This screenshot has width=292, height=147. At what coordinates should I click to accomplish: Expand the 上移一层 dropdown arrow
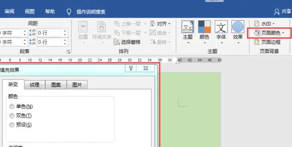pyautogui.click(x=145, y=24)
